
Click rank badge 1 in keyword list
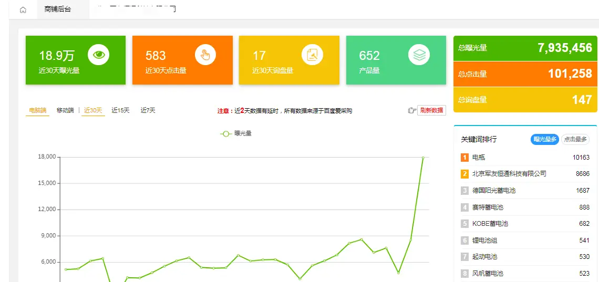click(x=464, y=157)
